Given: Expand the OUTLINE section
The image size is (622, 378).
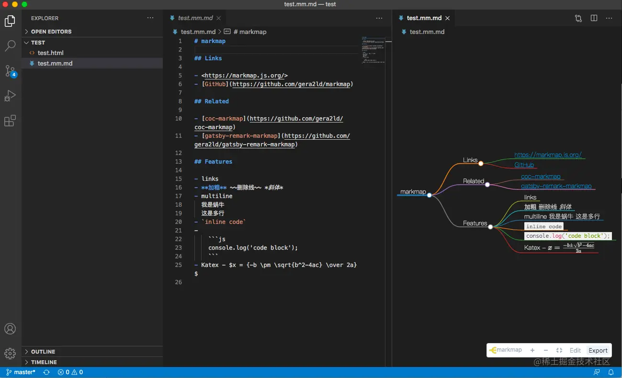Looking at the screenshot, I should tap(42, 351).
